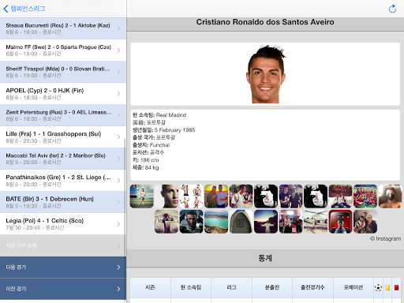Click the 시즌 table column header

coord(150,287)
